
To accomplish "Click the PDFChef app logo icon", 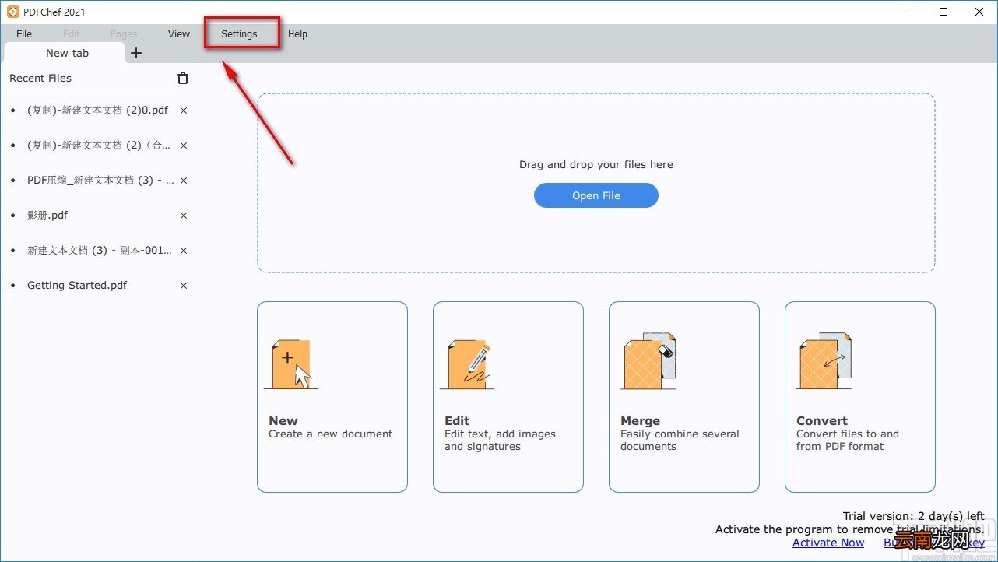I will [12, 12].
